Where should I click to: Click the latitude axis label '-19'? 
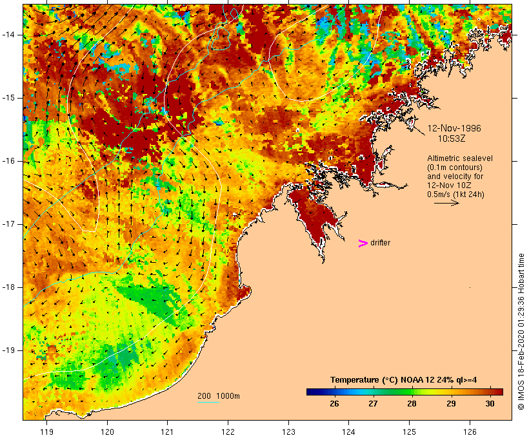click(x=8, y=350)
